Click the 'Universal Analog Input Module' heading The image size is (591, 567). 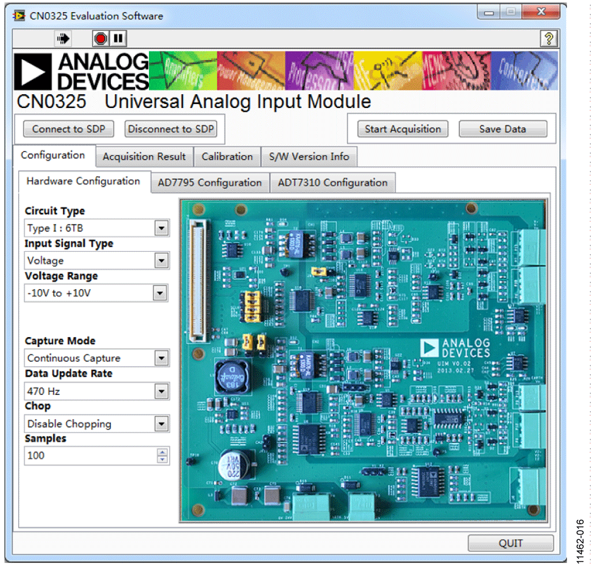click(238, 102)
